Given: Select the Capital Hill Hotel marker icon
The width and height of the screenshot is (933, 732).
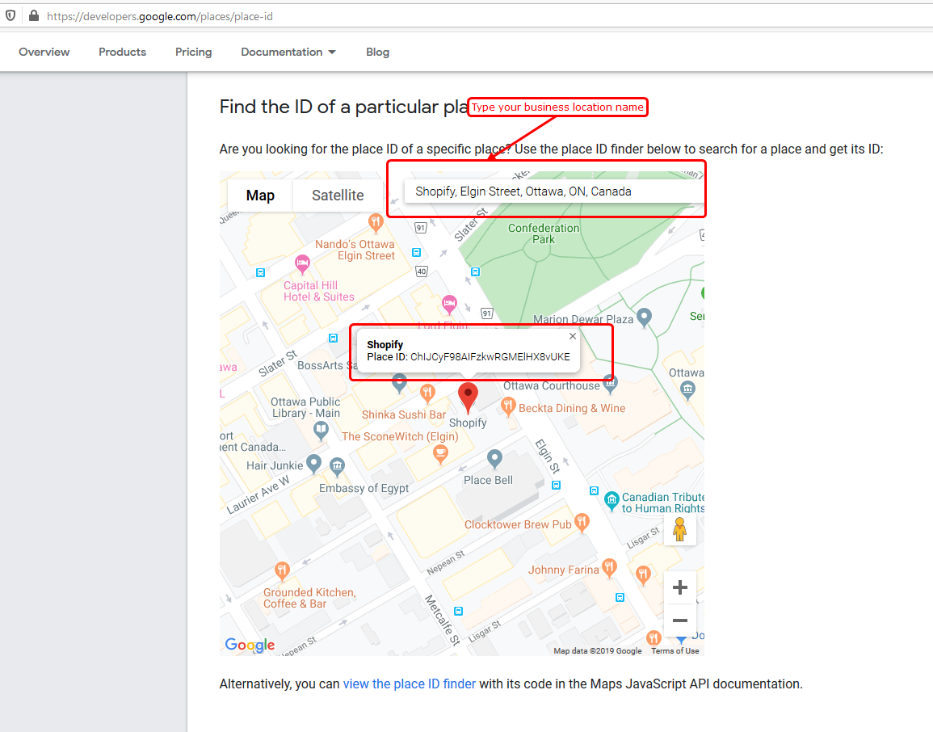Looking at the screenshot, I should tap(302, 263).
